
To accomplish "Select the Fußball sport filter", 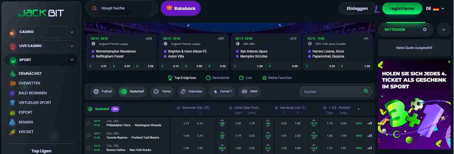I will [103, 92].
